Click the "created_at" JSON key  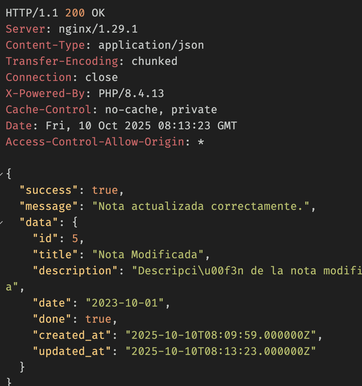coord(71,335)
